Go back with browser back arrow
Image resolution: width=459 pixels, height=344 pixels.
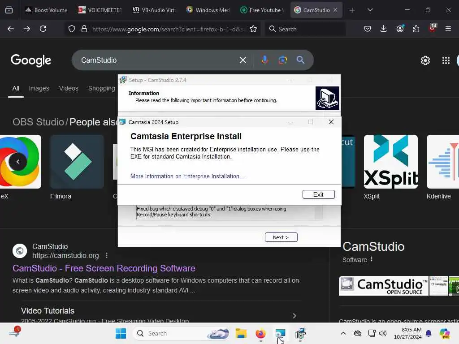click(x=11, y=29)
